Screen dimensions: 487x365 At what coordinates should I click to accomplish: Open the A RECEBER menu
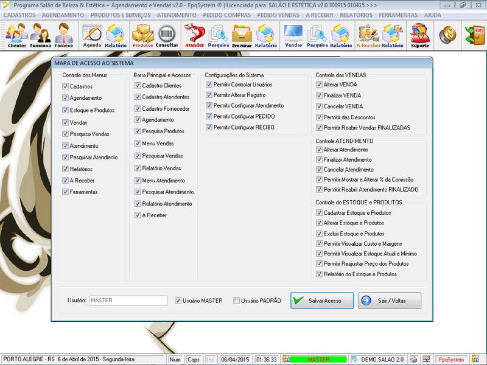pos(320,15)
